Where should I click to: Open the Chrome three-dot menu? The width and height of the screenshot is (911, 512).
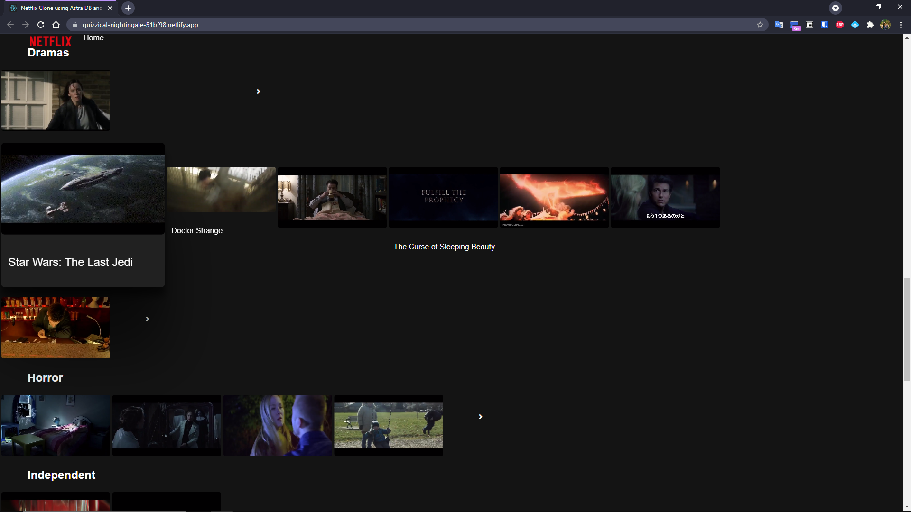901,25
